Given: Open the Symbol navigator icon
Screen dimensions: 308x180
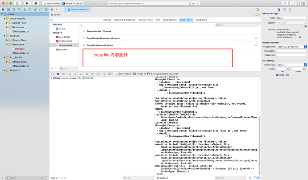Looking at the screenshot, I should tap(14, 9).
